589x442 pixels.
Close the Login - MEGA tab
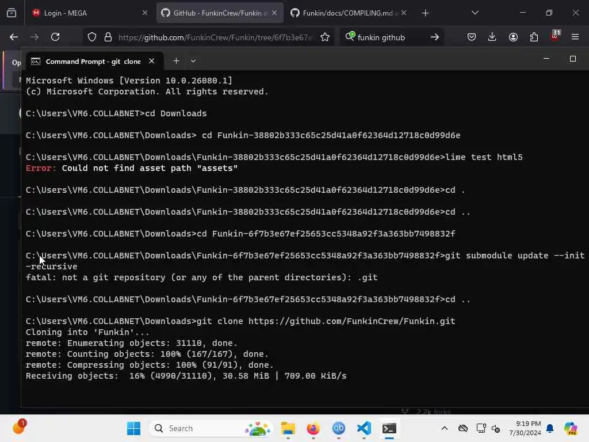point(144,13)
